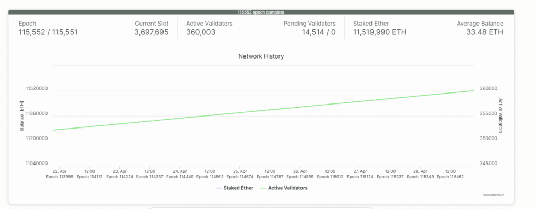The image size is (535, 209).
Task: Click the Network History chart title
Action: coord(261,56)
